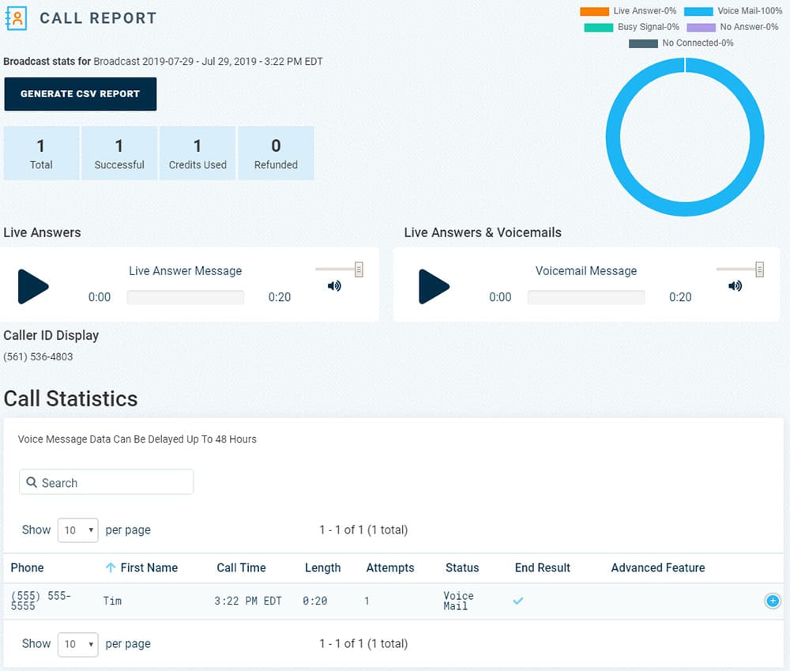Select the Tim first name cell
Screen dimensions: 790x671
click(x=112, y=601)
